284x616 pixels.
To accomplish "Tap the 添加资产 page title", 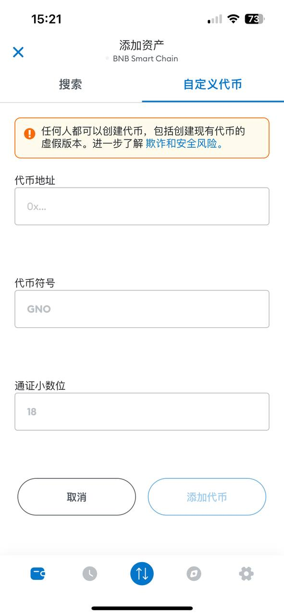I will pyautogui.click(x=142, y=45).
